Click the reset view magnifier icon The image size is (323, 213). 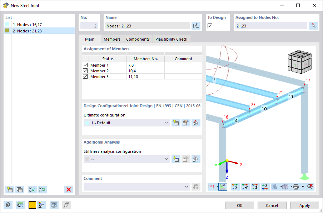310,187
